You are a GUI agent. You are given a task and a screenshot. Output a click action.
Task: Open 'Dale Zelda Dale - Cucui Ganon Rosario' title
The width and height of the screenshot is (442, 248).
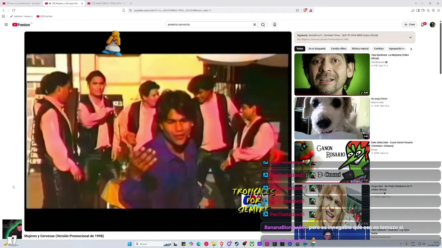point(392,144)
